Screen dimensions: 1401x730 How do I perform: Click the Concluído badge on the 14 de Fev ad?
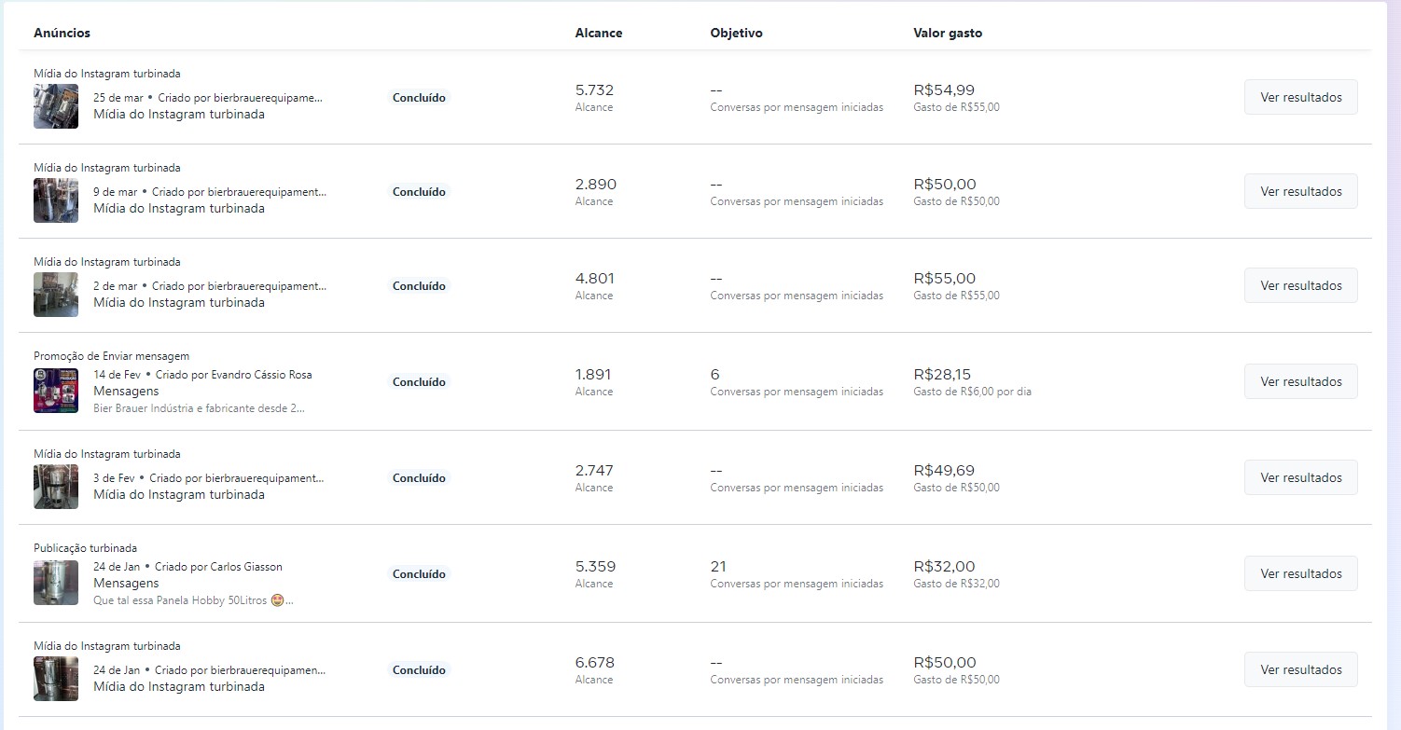click(419, 382)
